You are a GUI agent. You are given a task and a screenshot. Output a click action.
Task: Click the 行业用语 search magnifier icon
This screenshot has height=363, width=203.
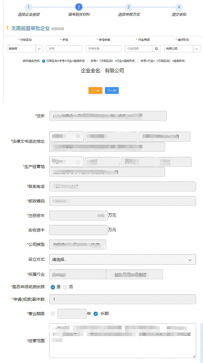156,49
